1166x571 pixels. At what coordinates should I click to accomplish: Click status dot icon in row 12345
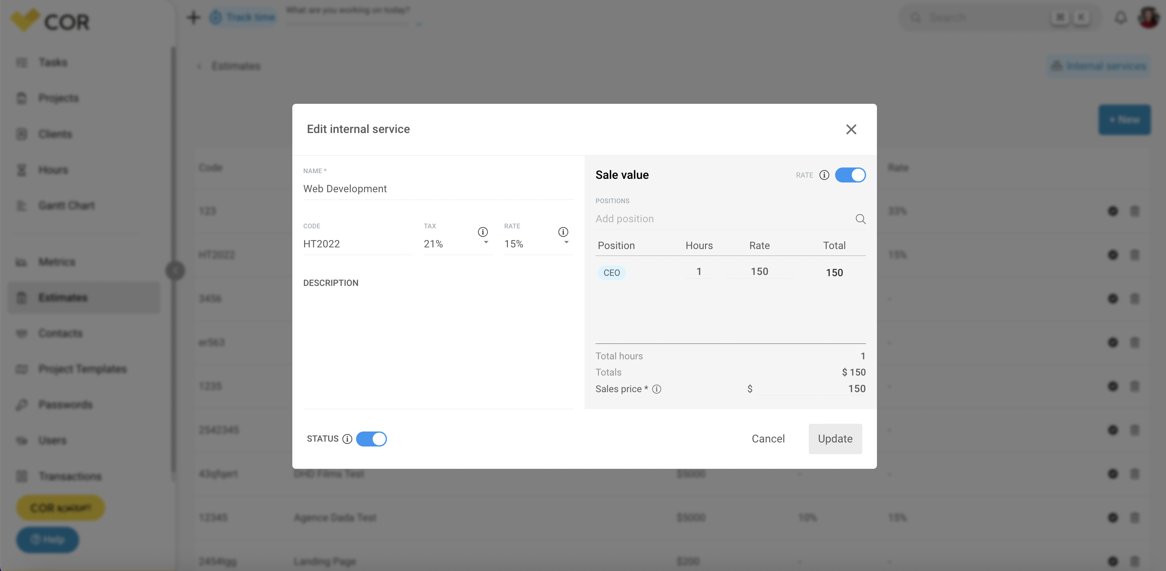coord(1112,517)
